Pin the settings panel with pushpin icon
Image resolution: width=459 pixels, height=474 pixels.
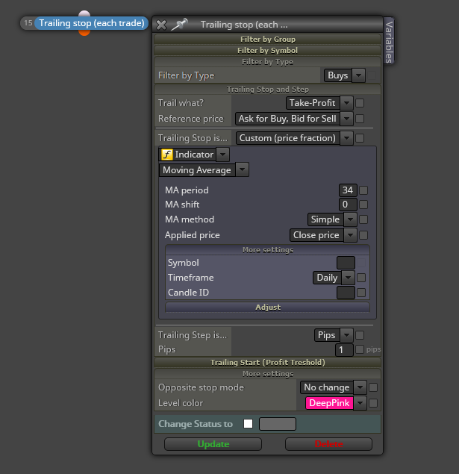point(179,25)
